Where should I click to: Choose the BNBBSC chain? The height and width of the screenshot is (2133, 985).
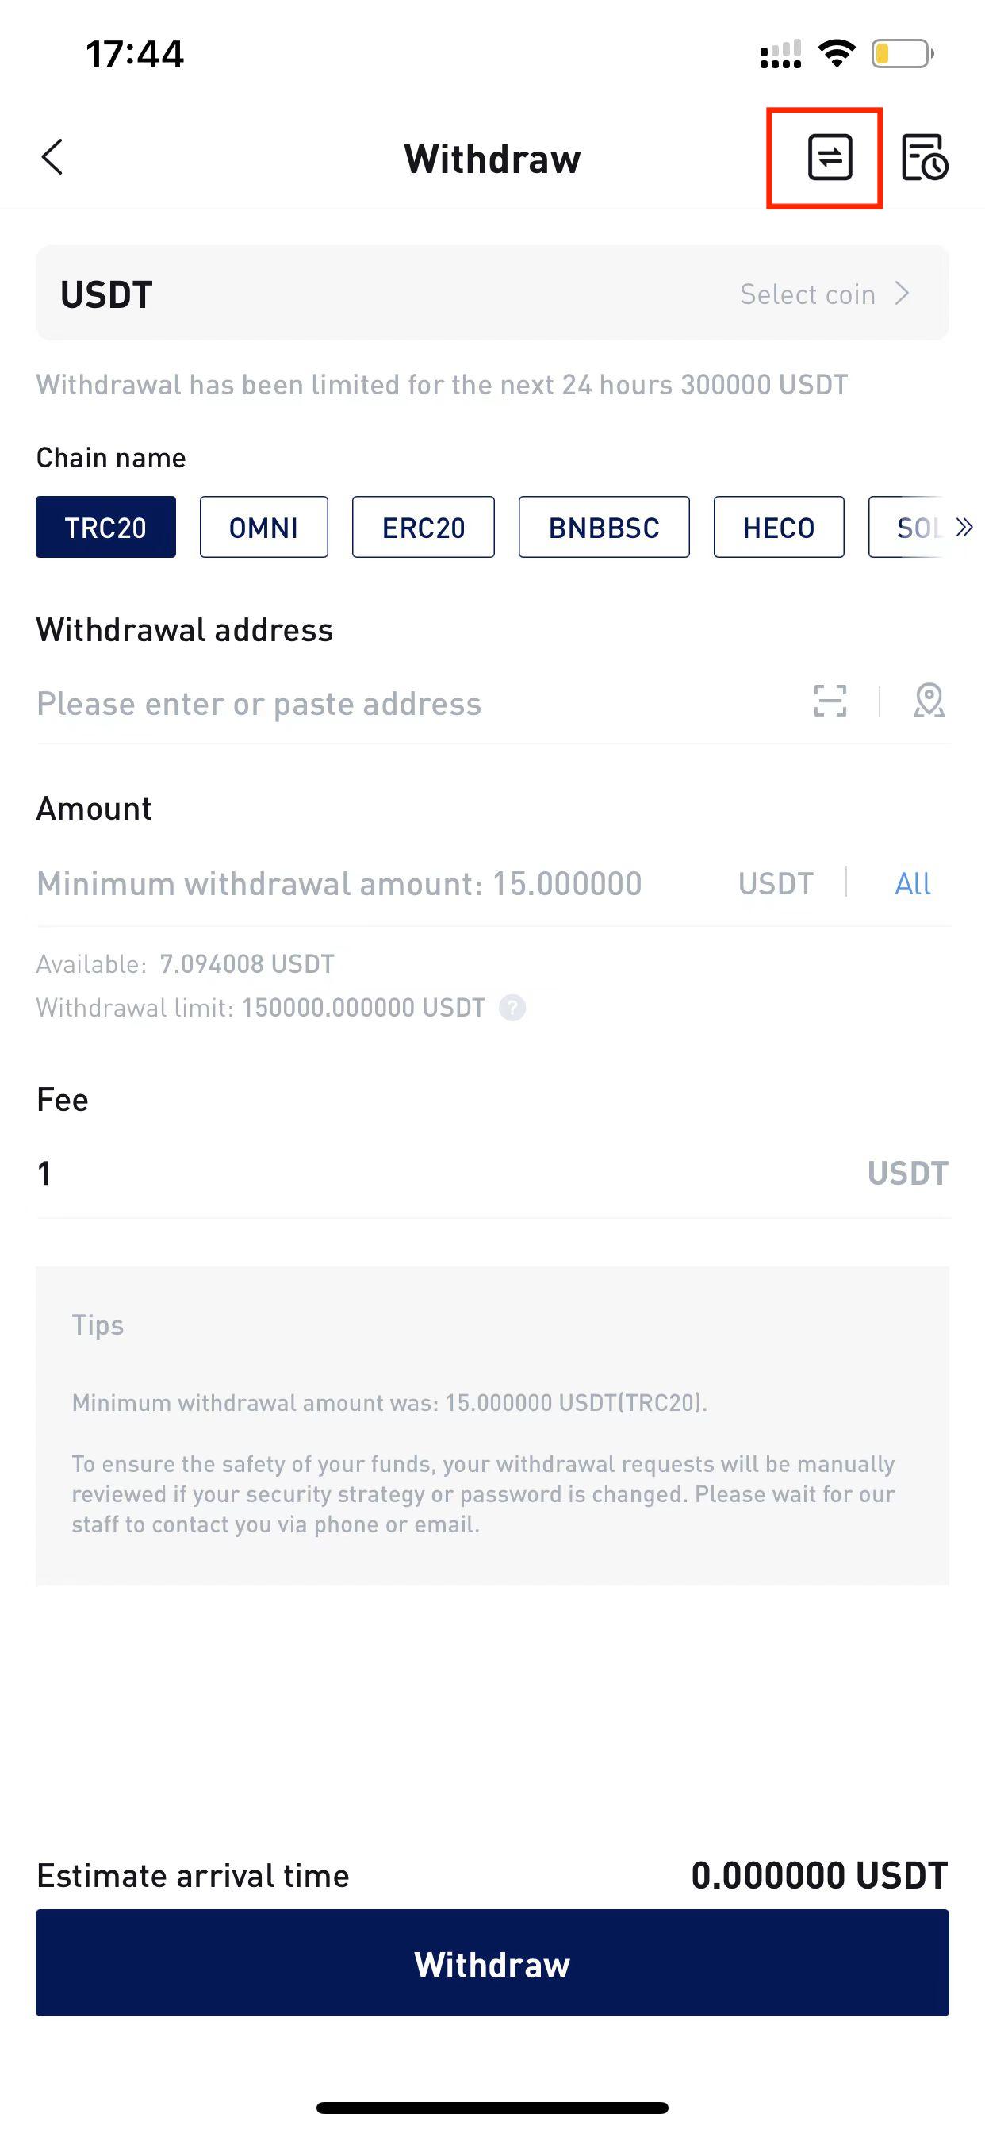604,528
